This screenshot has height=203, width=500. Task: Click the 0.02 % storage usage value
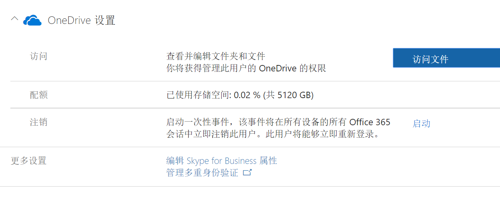247,95
